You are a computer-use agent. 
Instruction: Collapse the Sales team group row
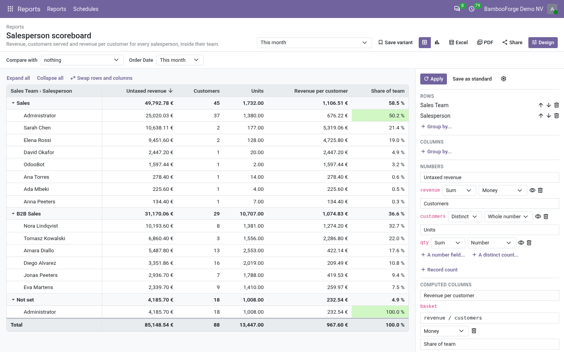pos(13,103)
